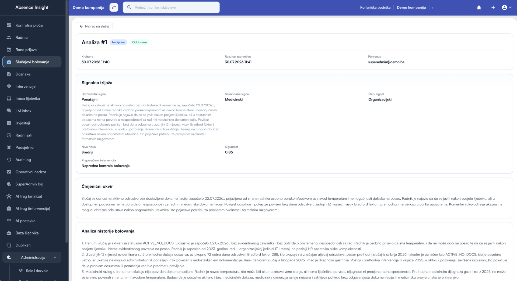Open Doznake sidebar item
Viewport: 517px width, 281px height.
coord(32,74)
